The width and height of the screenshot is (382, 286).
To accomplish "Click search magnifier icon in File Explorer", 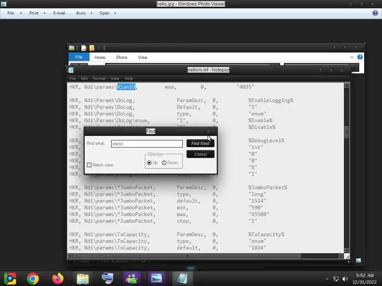I will coord(354,67).
